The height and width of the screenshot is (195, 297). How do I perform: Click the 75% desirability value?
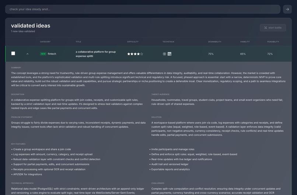(211, 54)
